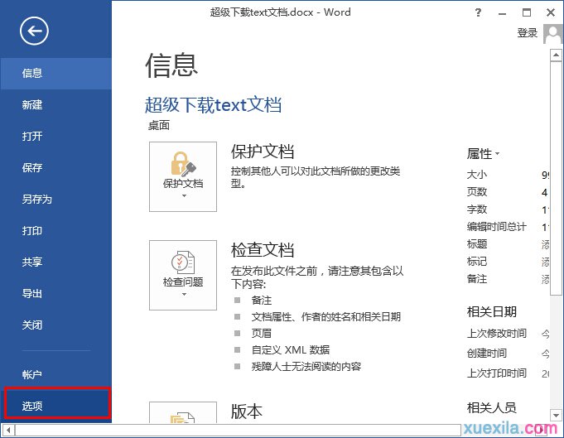
Task: Click the 版本 heading text
Action: pyautogui.click(x=247, y=411)
